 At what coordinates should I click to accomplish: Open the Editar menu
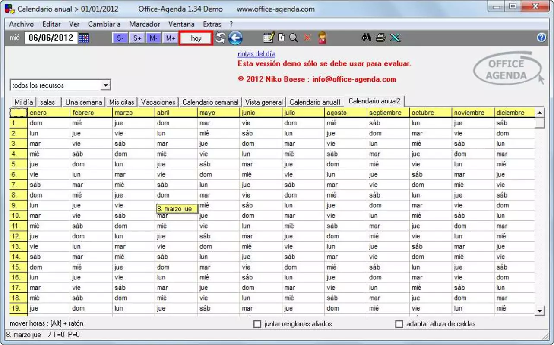point(51,24)
